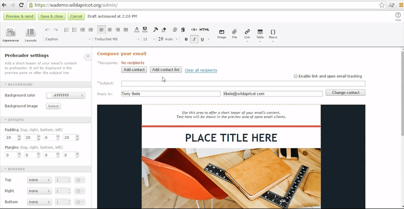Open the Top border color swatch

tap(80, 180)
